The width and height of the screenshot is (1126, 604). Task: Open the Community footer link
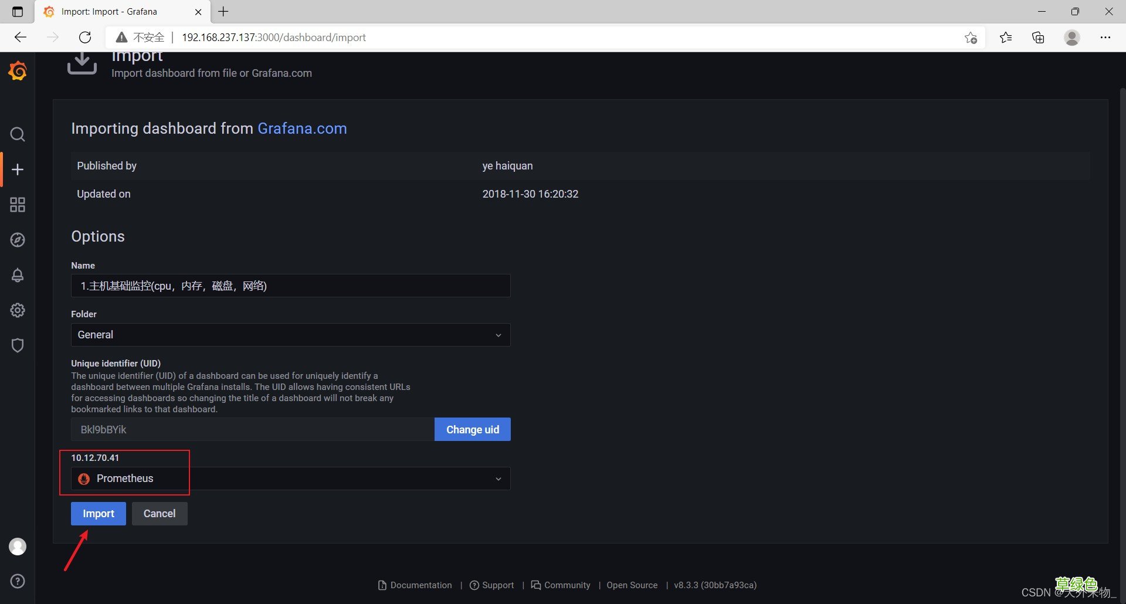[561, 585]
